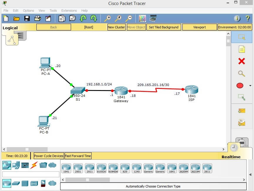Expand device list right arrow
Viewport: 254px width, 191px height.
pyautogui.click(x=244, y=180)
